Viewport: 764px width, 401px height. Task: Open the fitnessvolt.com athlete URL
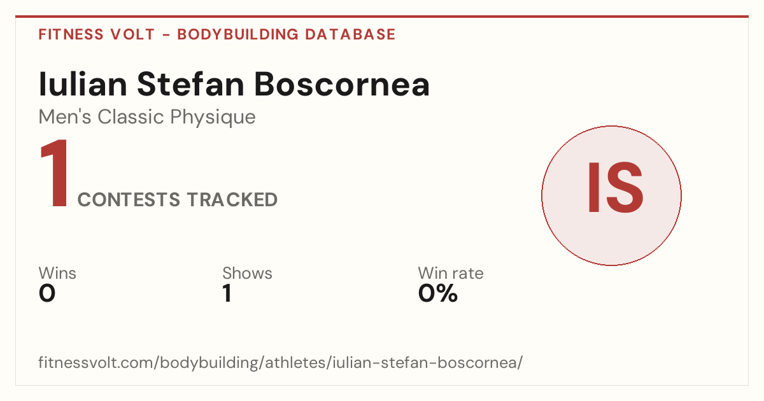[281, 363]
